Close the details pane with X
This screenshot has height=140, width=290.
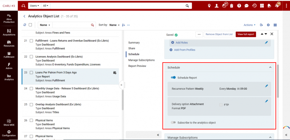(272, 34)
